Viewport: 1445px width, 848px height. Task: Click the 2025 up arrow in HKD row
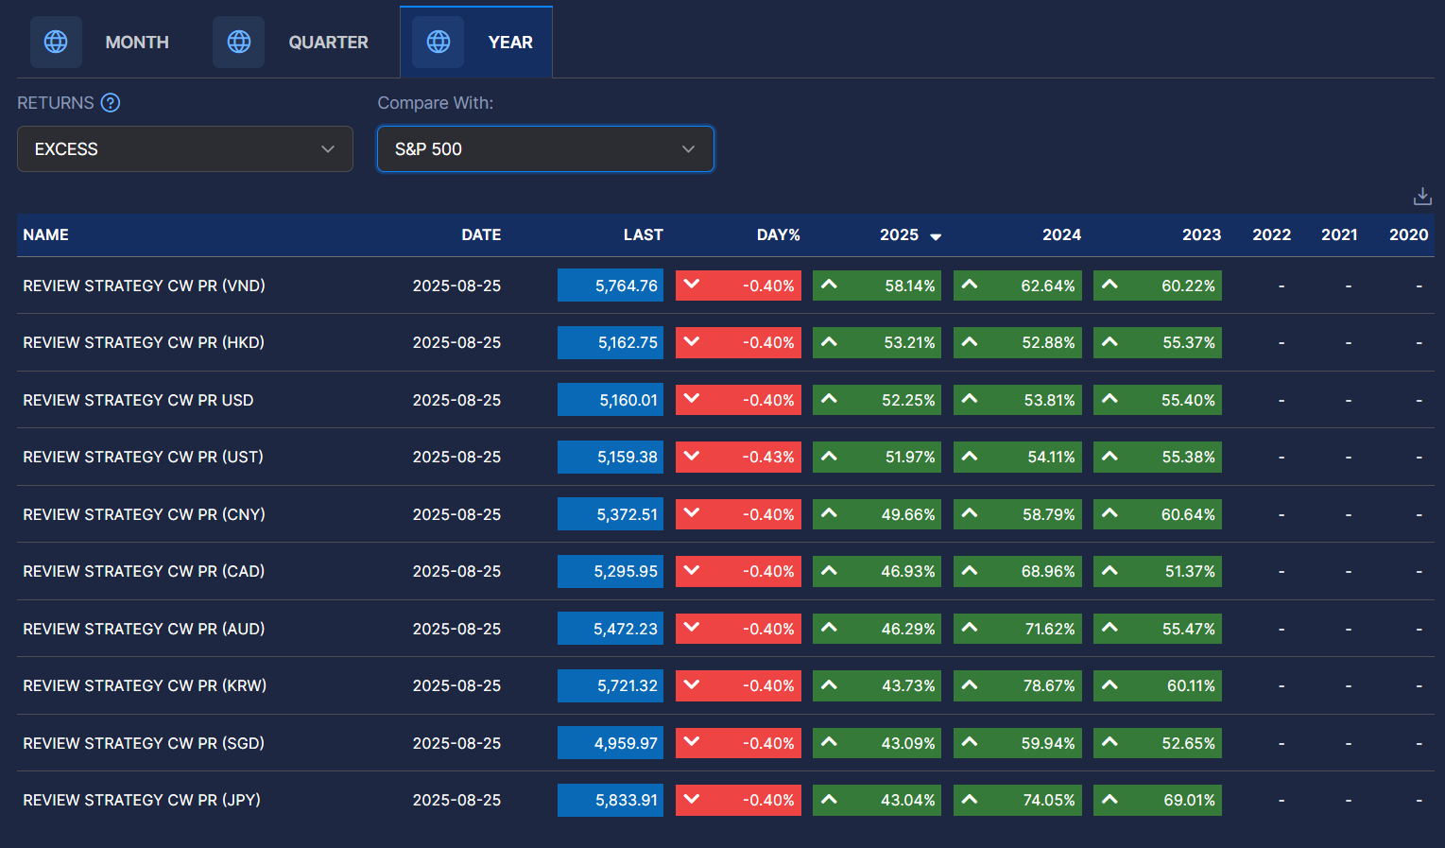pos(829,341)
